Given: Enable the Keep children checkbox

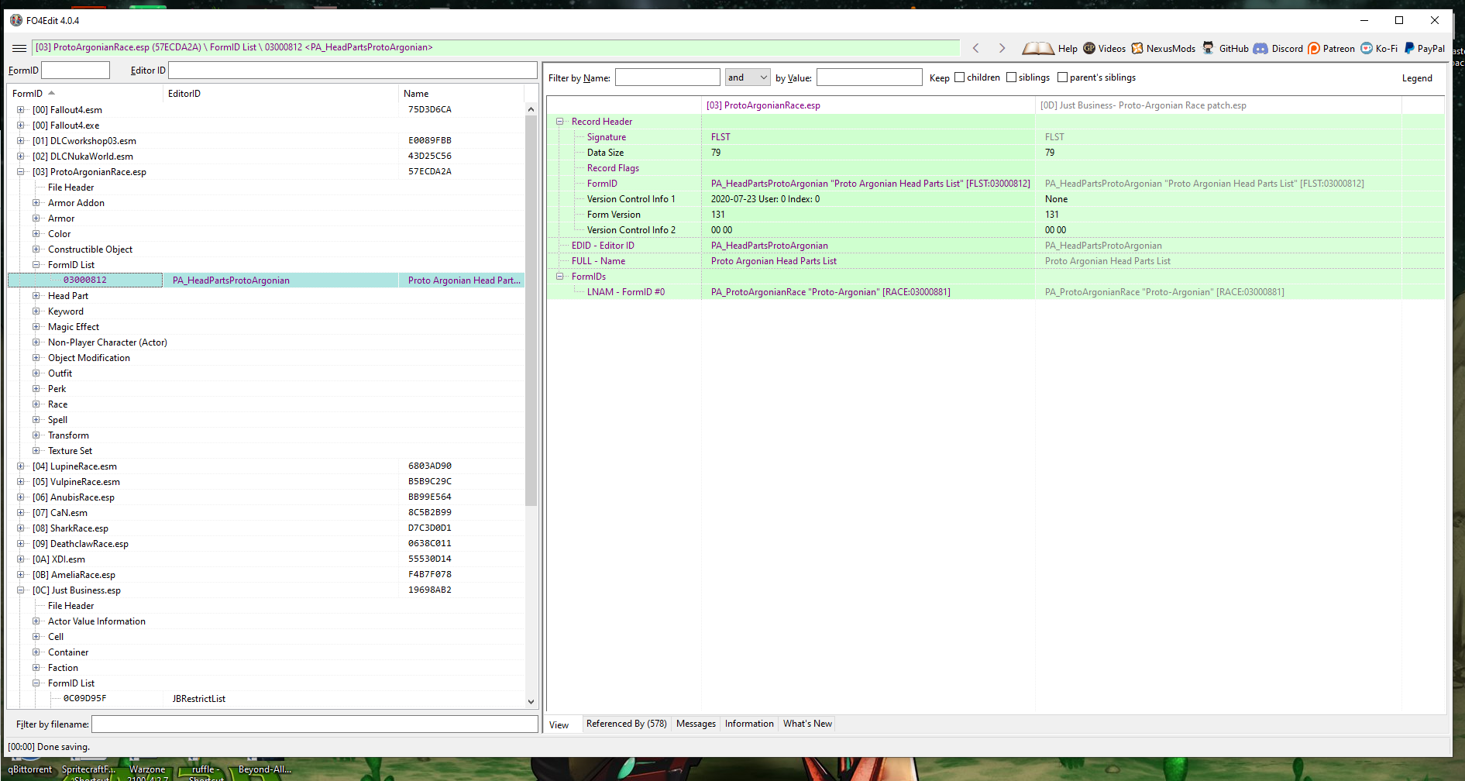Looking at the screenshot, I should (960, 77).
